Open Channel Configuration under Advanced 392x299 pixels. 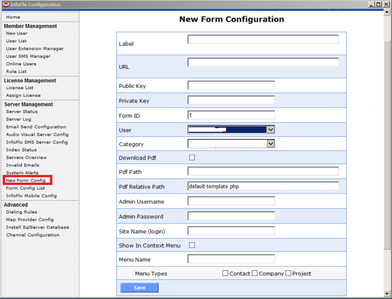(33, 235)
